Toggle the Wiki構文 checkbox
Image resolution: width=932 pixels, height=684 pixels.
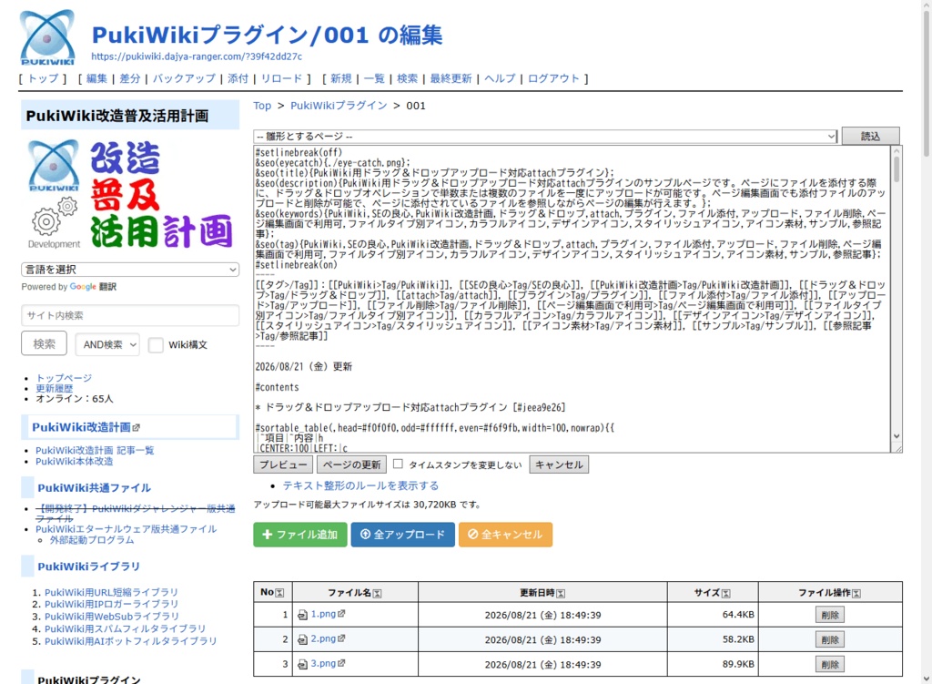pyautogui.click(x=156, y=345)
